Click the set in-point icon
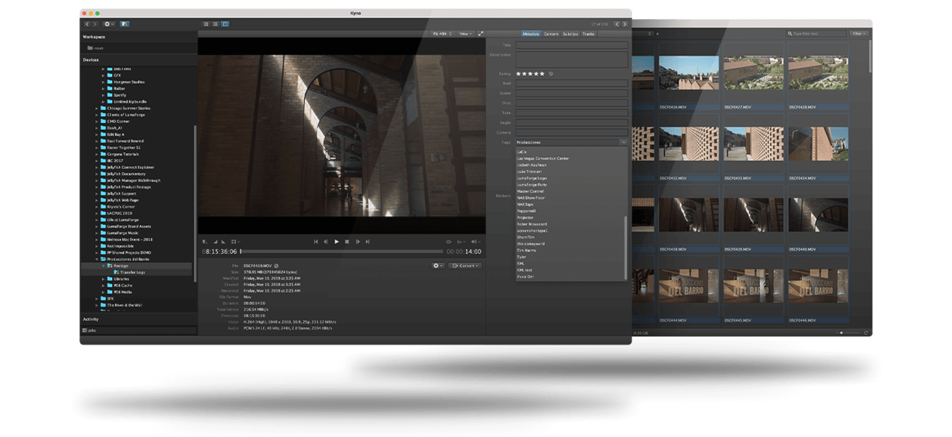Image resolution: width=952 pixels, height=437 pixels. (216, 241)
